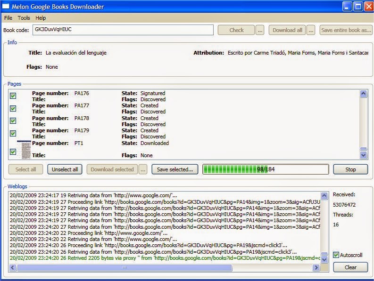
Task: Click the state value 'Downloaded'
Action: tap(155, 143)
